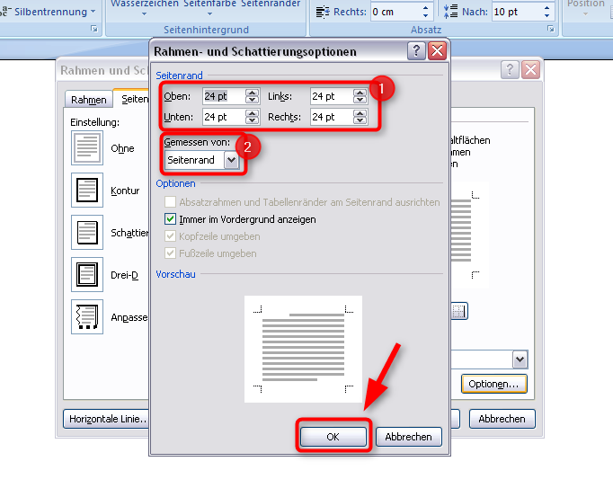Click Seitenfarbe in the ribbon
Viewport: 613px width, 497px height.
[x=210, y=4]
